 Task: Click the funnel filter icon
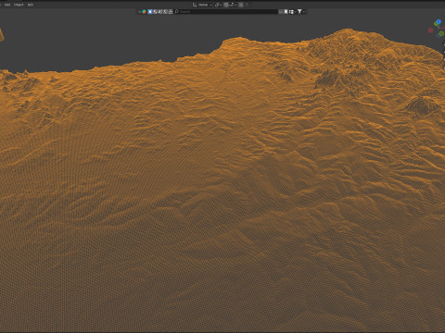pyautogui.click(x=299, y=11)
